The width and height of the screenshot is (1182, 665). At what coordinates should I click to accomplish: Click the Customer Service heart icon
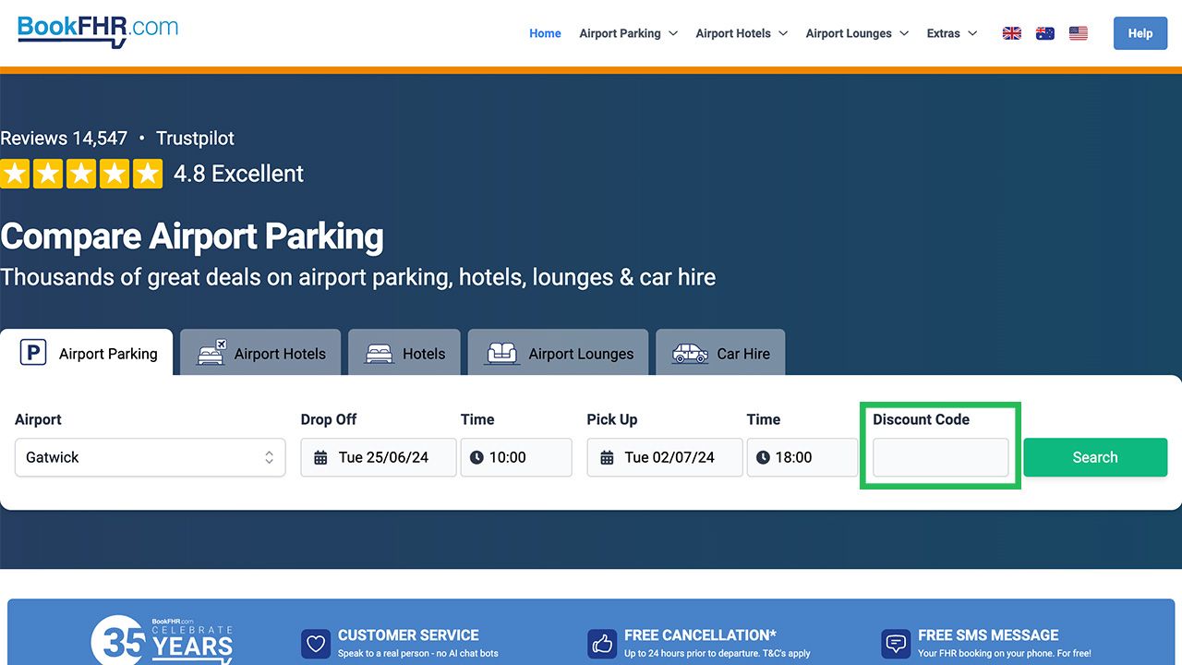[x=316, y=644]
